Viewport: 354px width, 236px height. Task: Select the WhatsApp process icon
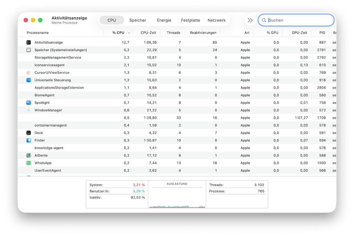(x=29, y=163)
